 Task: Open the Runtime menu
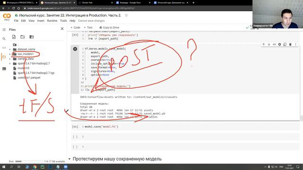click(x=52, y=21)
